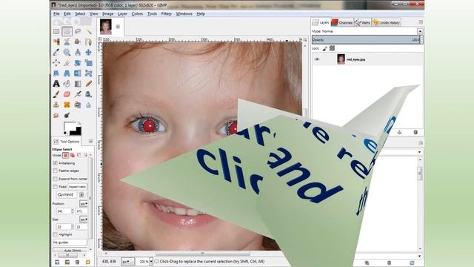Open the File menu
Viewport: 474px width, 267px height.
click(x=56, y=13)
